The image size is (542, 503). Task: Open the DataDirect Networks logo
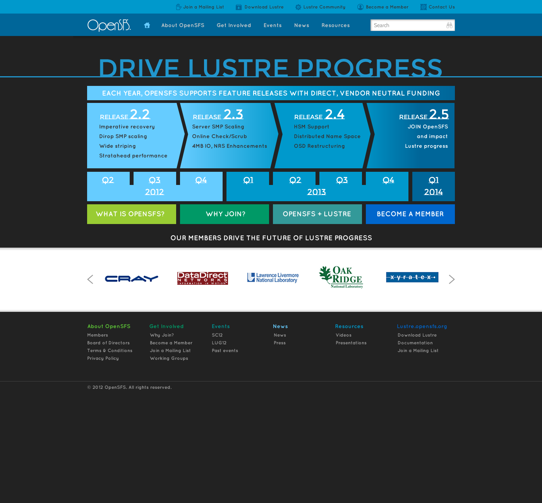click(202, 278)
